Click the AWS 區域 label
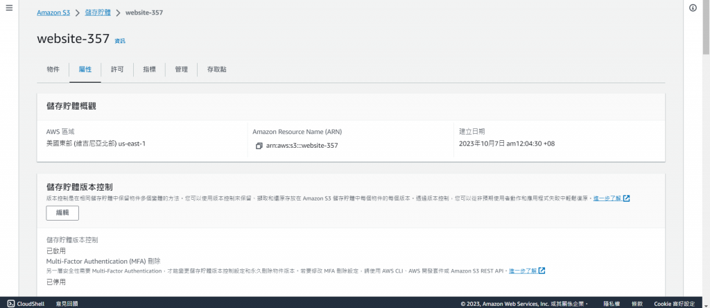The height and width of the screenshot is (308, 710). 60,132
